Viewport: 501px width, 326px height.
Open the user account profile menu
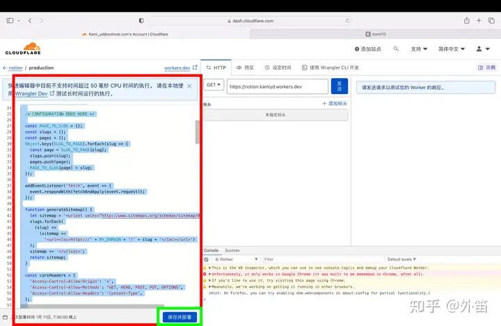click(x=483, y=49)
